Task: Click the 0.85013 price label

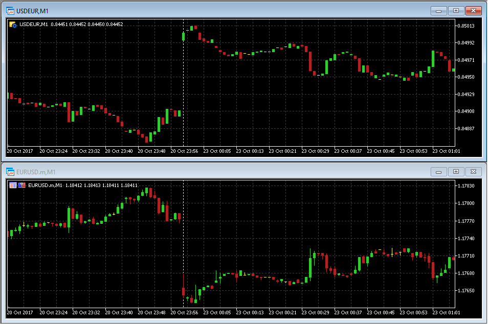Action: point(465,26)
